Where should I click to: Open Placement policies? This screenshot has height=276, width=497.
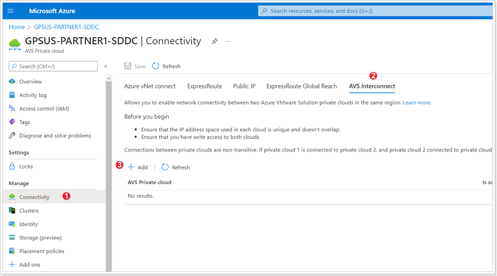point(42,251)
